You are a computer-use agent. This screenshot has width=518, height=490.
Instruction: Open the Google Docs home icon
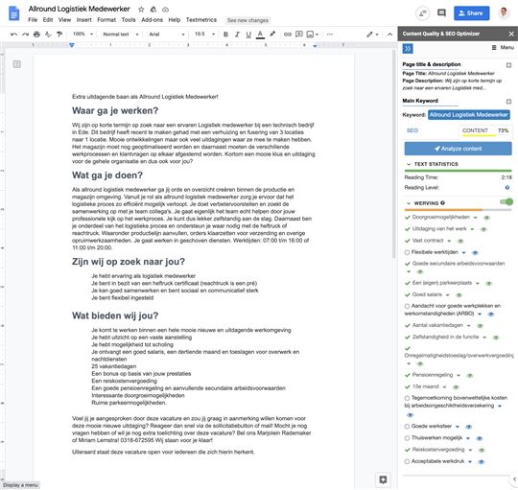(13, 13)
